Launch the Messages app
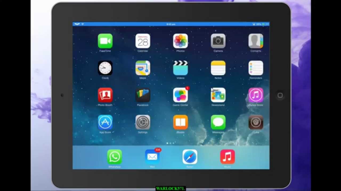 (x=218, y=122)
